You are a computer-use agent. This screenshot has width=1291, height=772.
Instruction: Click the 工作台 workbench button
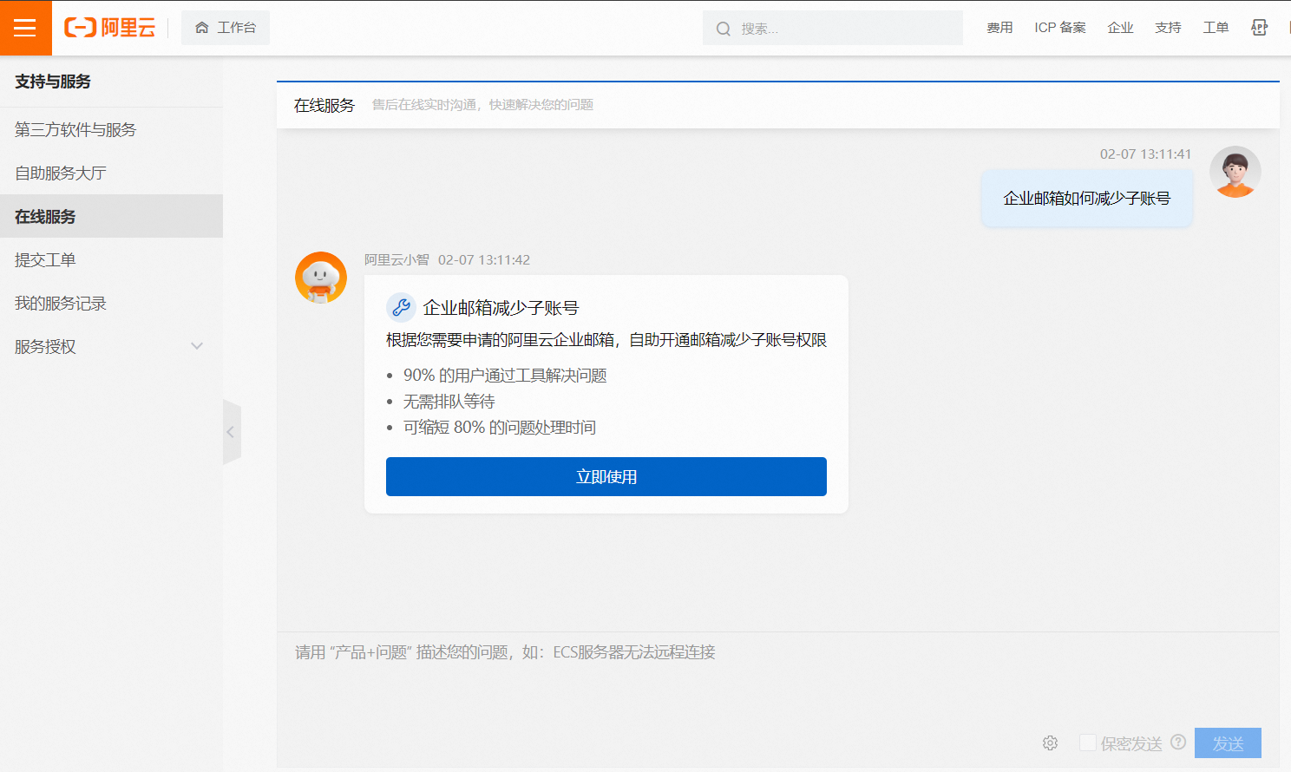click(x=226, y=28)
